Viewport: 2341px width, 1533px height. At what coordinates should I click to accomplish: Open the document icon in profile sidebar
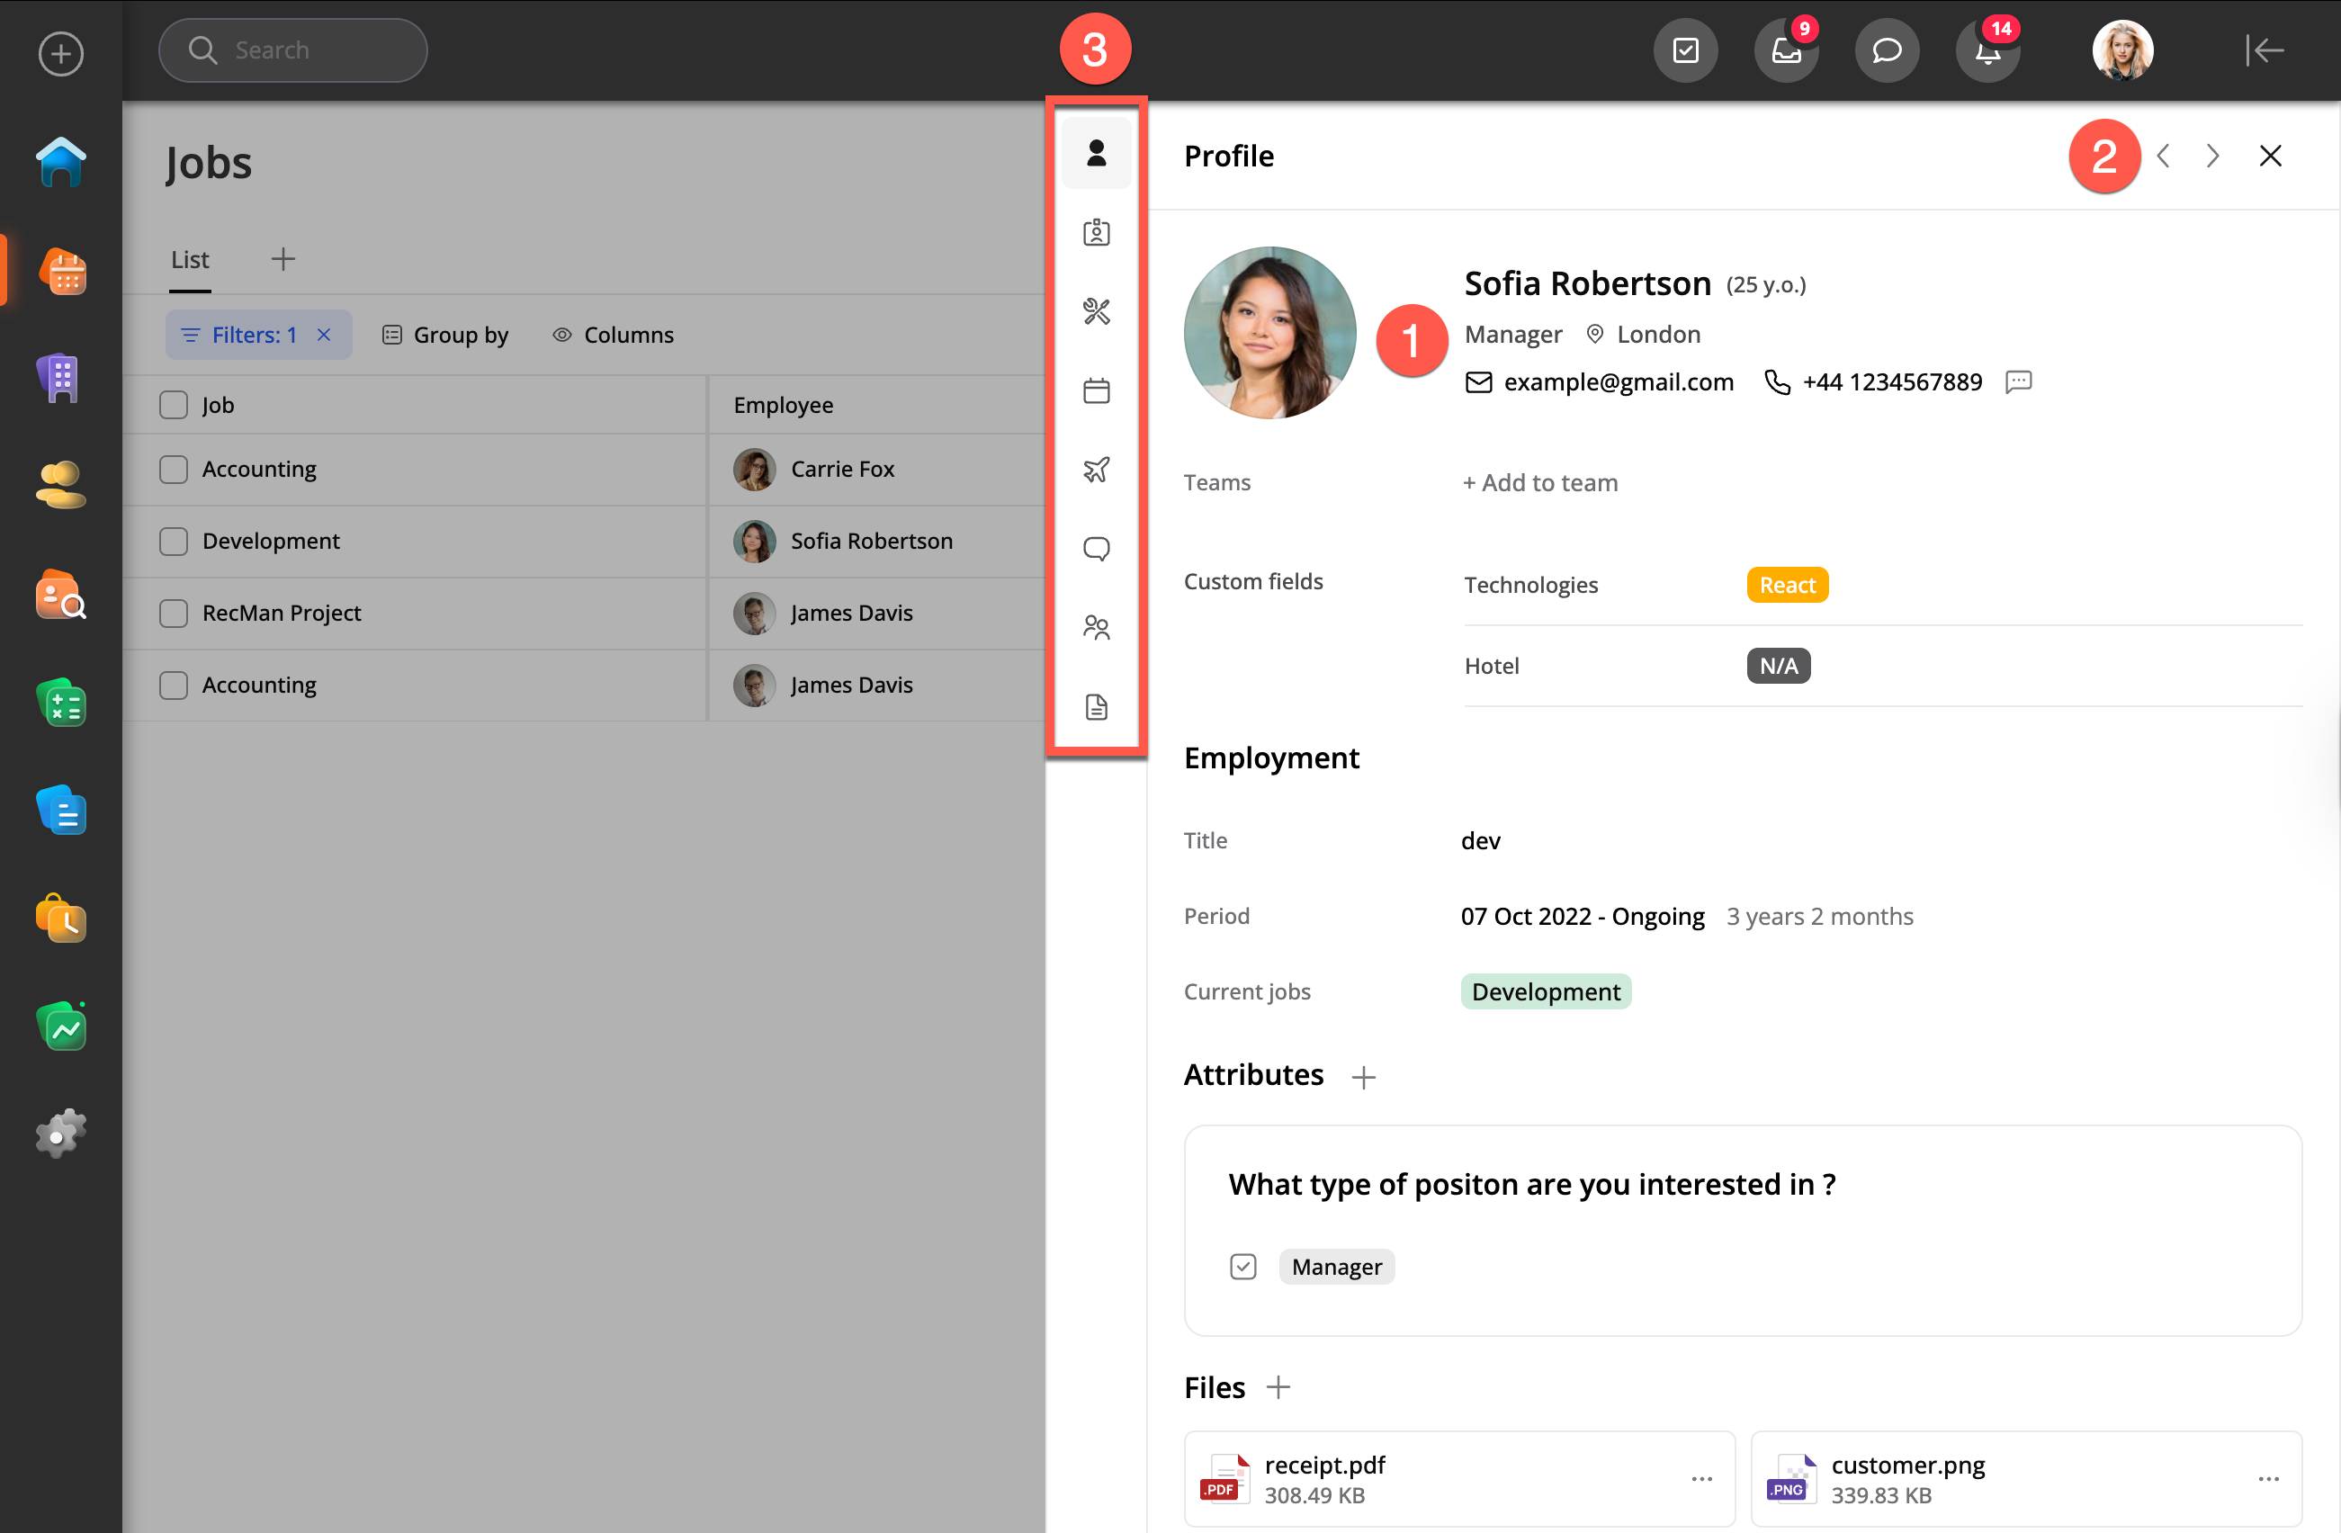1096,707
